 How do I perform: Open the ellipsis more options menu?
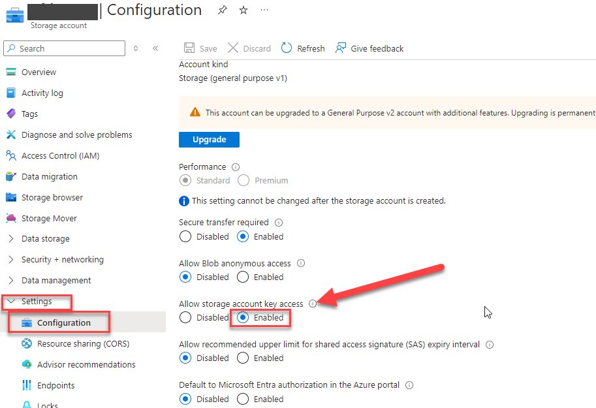264,10
